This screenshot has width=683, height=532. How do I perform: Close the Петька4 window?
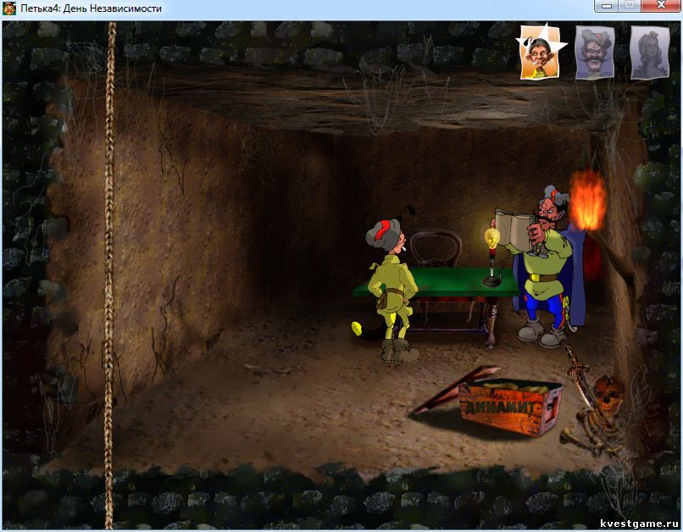[x=661, y=6]
